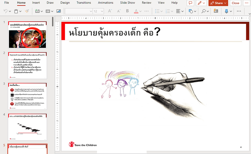The image size is (251, 154).
Task: Click the Designer slide background icon
Action: pyautogui.click(x=59, y=11)
